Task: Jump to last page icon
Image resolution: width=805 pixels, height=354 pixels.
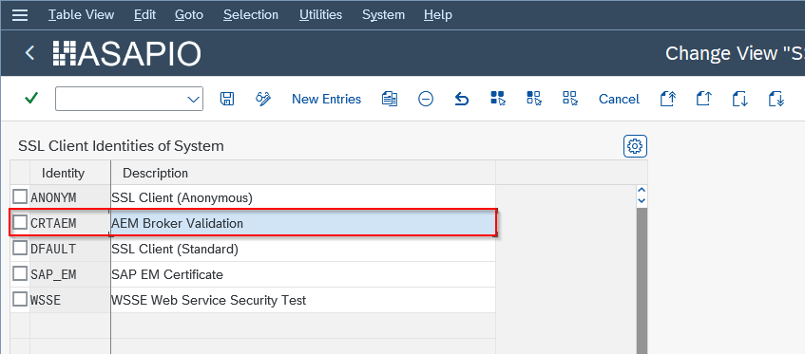Action: click(776, 99)
